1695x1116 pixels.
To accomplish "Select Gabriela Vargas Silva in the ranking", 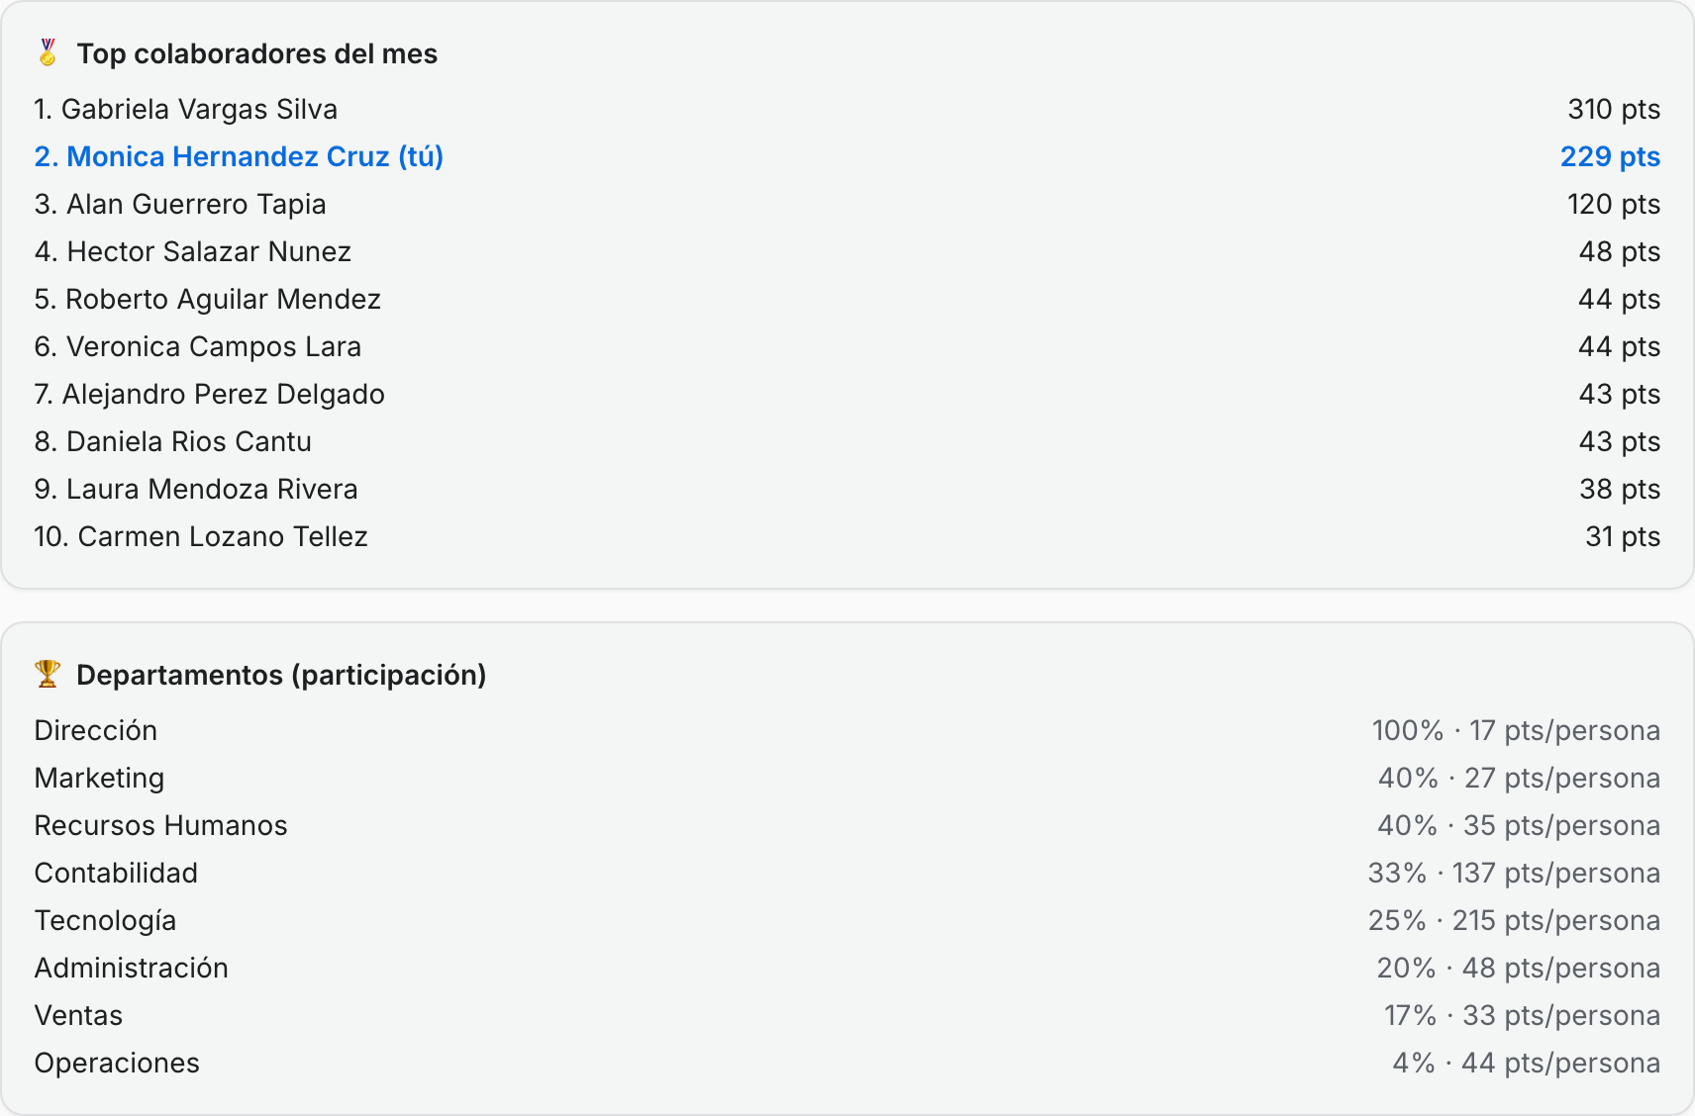I will pyautogui.click(x=847, y=109).
